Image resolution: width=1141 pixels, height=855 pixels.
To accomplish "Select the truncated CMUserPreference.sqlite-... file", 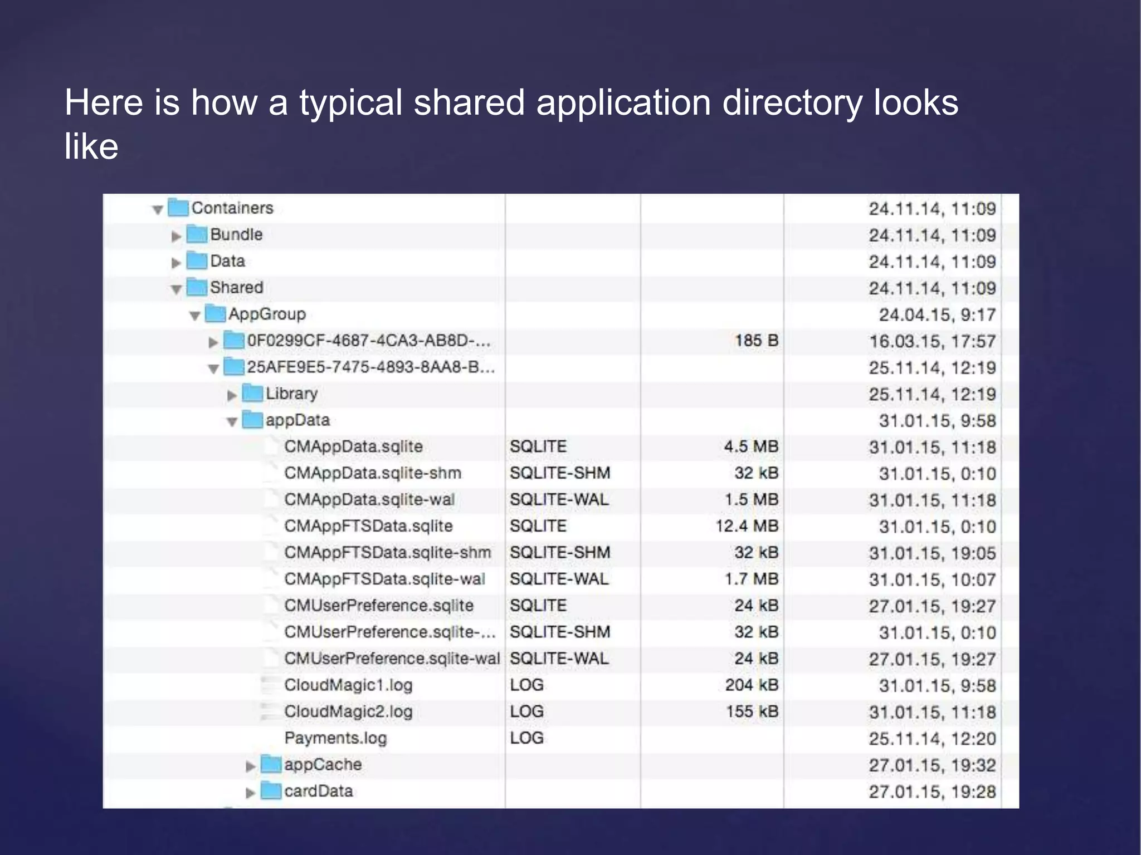I will click(390, 632).
